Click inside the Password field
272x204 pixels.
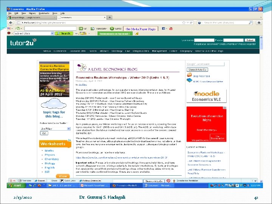pyautogui.click(x=233, y=40)
